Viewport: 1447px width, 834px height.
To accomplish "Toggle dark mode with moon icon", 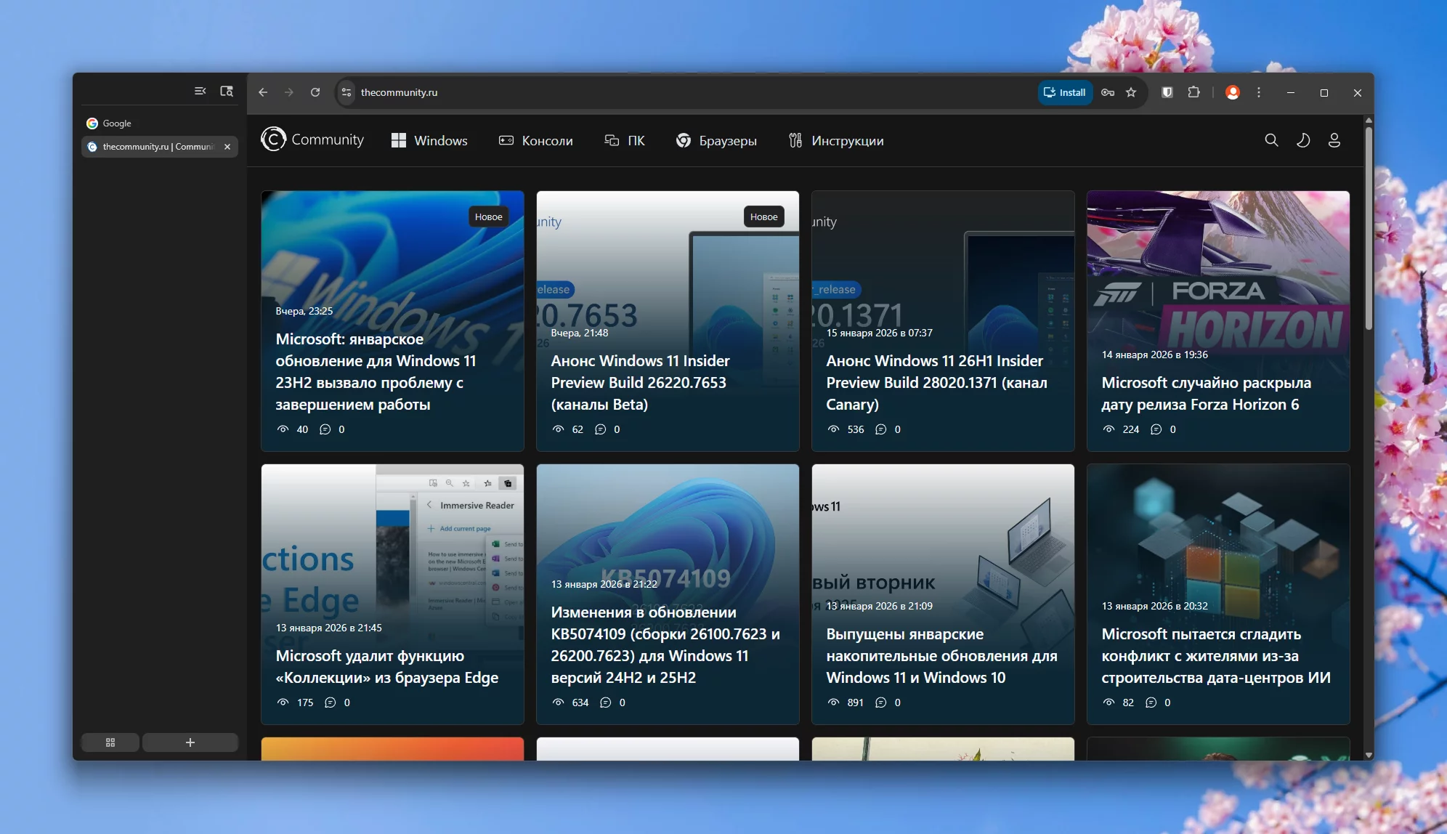I will 1303,140.
